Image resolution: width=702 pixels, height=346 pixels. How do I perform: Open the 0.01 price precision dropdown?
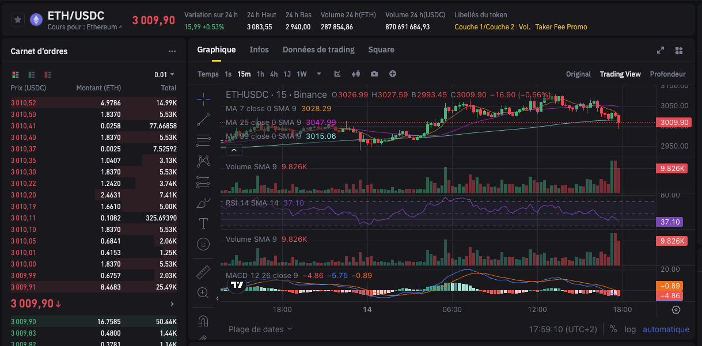coord(164,75)
